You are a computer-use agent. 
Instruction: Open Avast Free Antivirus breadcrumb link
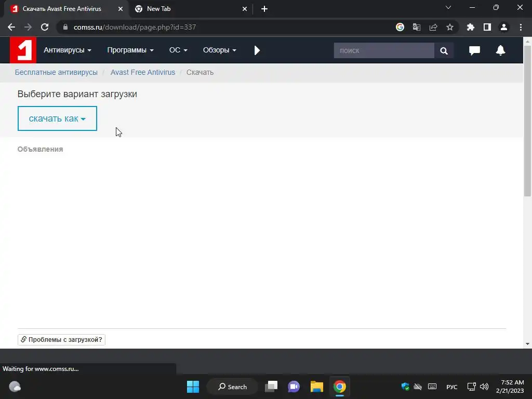143,72
